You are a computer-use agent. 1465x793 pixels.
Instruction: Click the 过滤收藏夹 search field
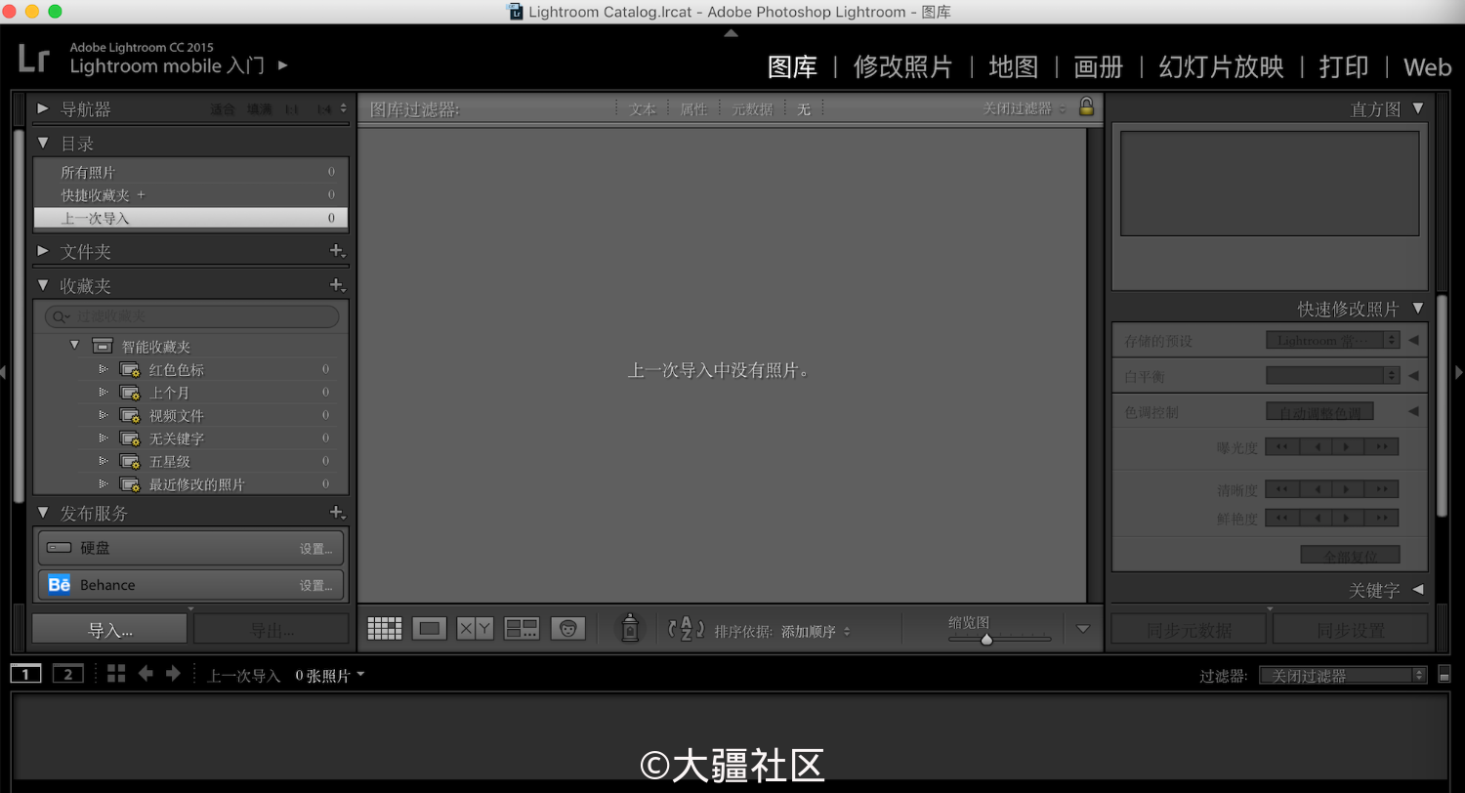point(190,316)
